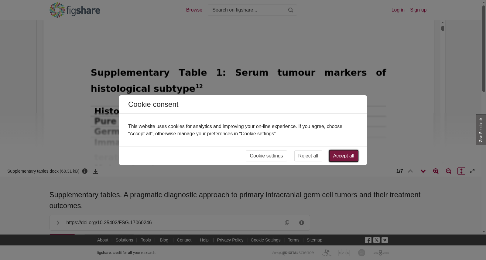Show DOI information icon
The image size is (486, 260).
click(x=302, y=223)
